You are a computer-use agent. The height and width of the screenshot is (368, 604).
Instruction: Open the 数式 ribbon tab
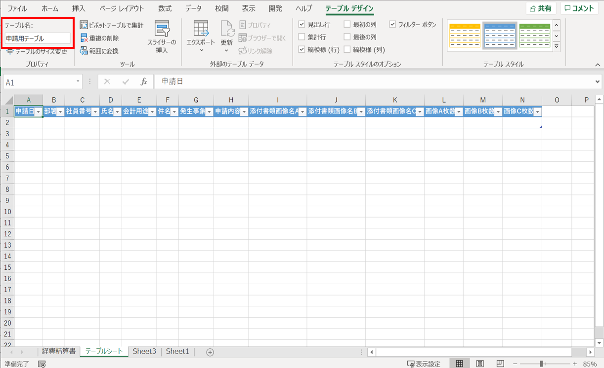tap(165, 8)
